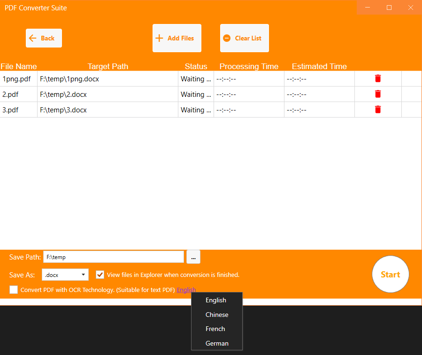Select French from the language list

point(215,329)
